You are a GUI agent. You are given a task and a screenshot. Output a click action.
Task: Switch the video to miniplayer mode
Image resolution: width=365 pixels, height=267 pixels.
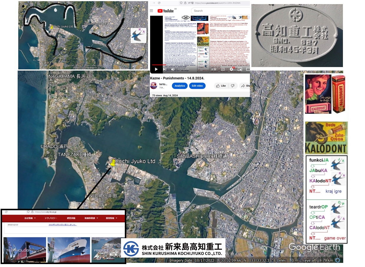[240, 69]
